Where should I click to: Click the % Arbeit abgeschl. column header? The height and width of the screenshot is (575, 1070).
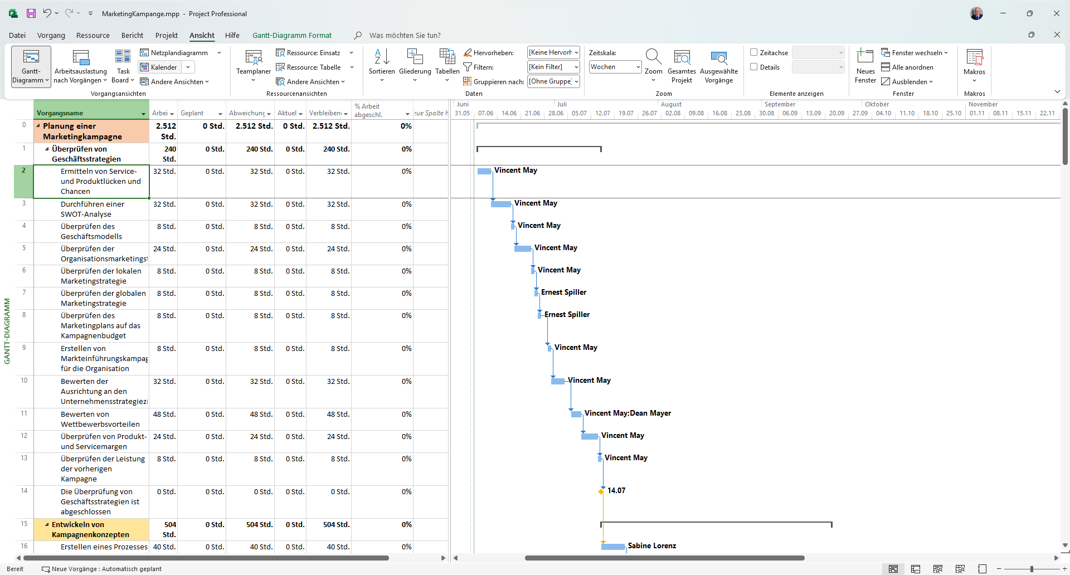pyautogui.click(x=382, y=110)
